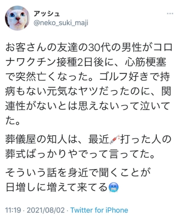Screen dimensions: 182x221
Task: Tap the cold face emoji
Action: 114,188
